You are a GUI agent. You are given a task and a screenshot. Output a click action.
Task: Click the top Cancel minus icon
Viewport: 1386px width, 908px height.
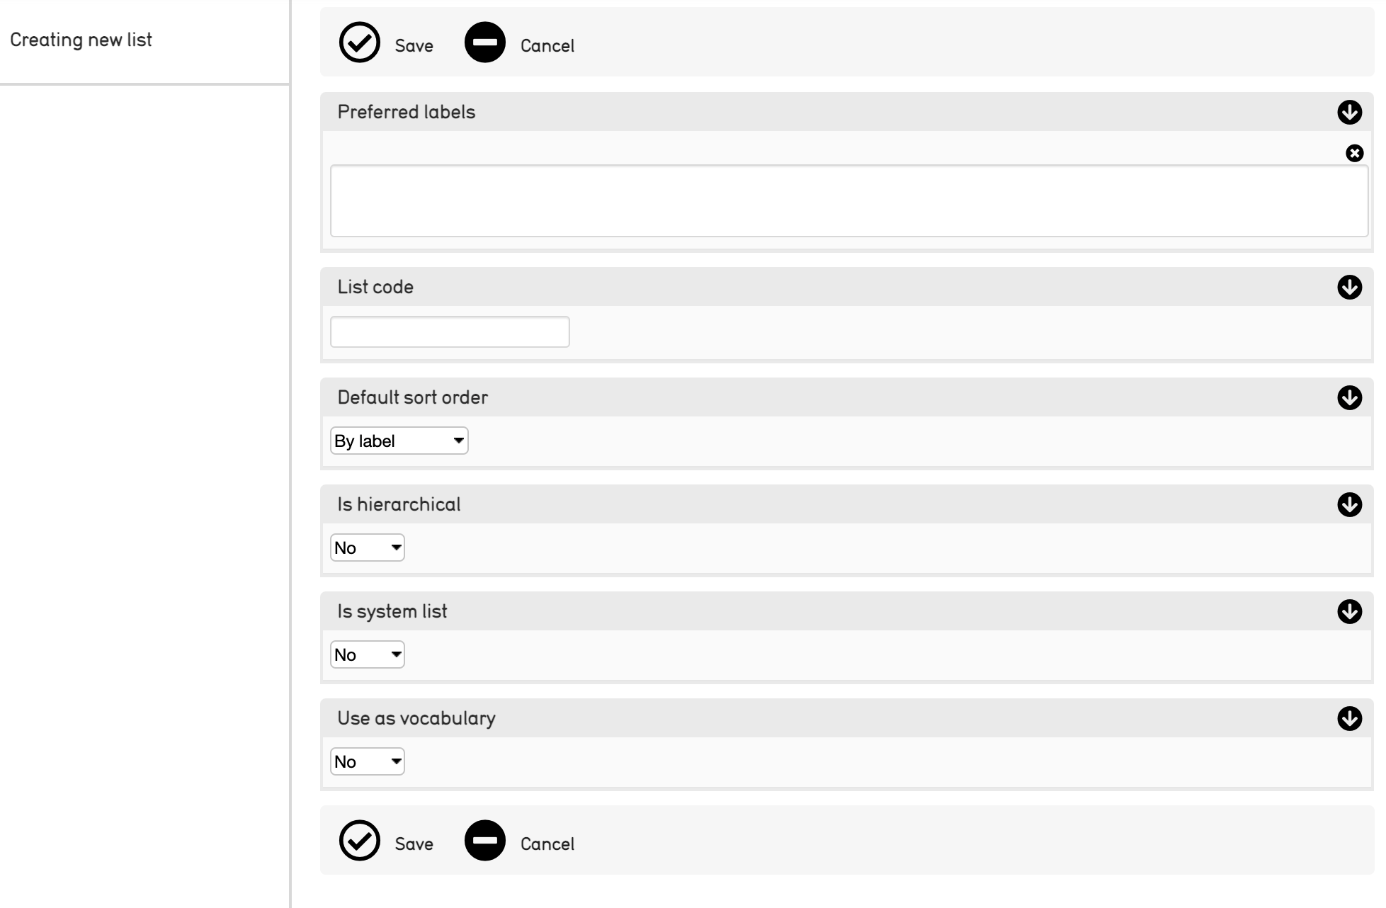pos(485,43)
